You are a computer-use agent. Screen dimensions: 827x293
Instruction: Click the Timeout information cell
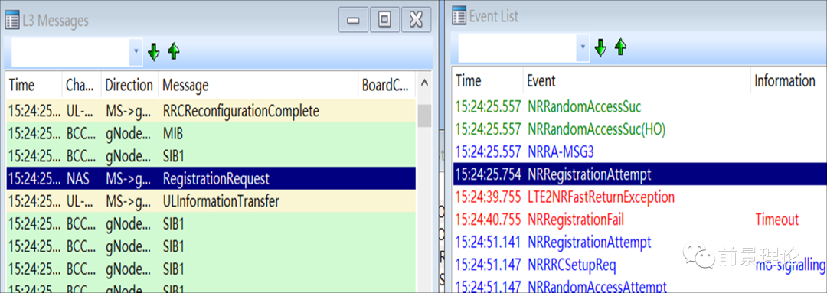[777, 220]
